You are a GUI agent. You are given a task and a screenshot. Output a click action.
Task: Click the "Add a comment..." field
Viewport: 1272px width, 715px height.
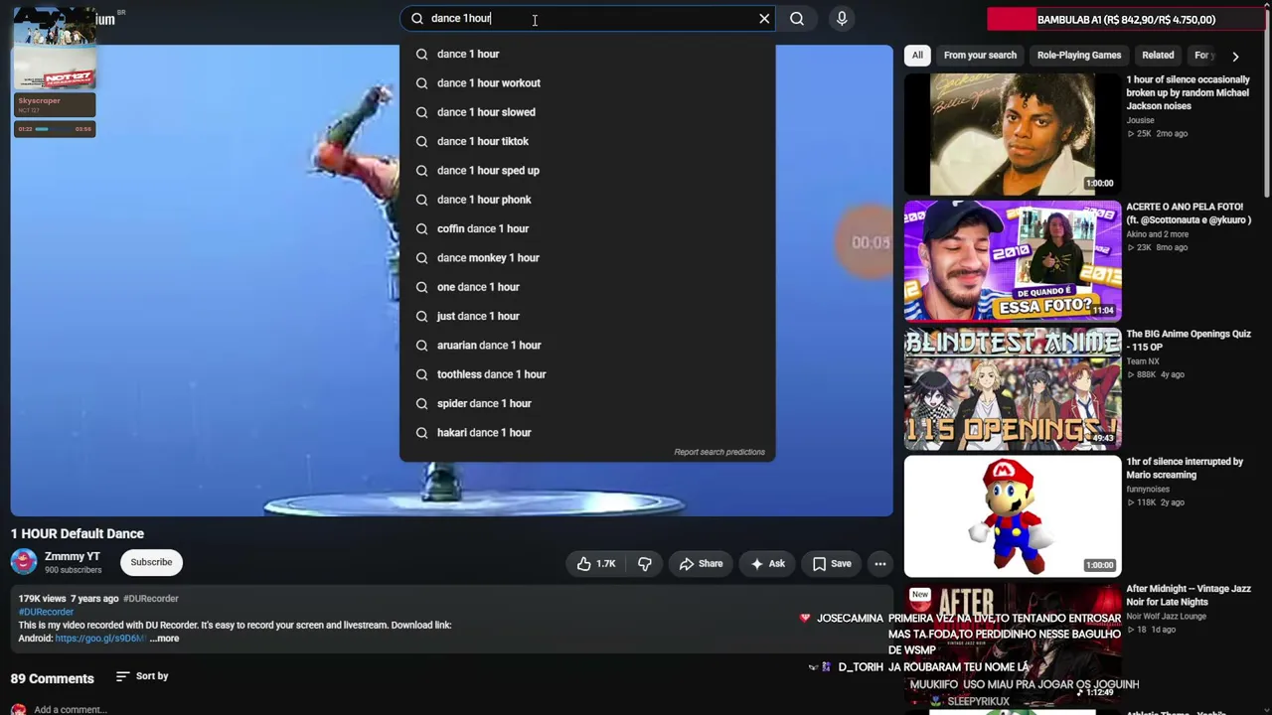[71, 710]
